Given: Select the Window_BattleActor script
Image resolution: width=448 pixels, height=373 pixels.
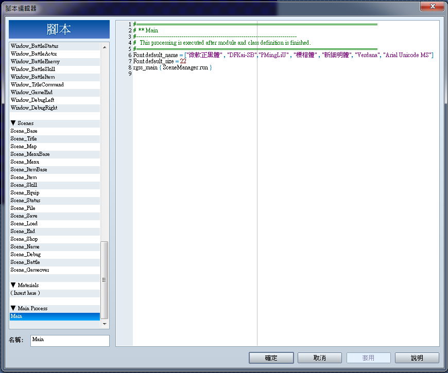Looking at the screenshot, I should [x=55, y=54].
